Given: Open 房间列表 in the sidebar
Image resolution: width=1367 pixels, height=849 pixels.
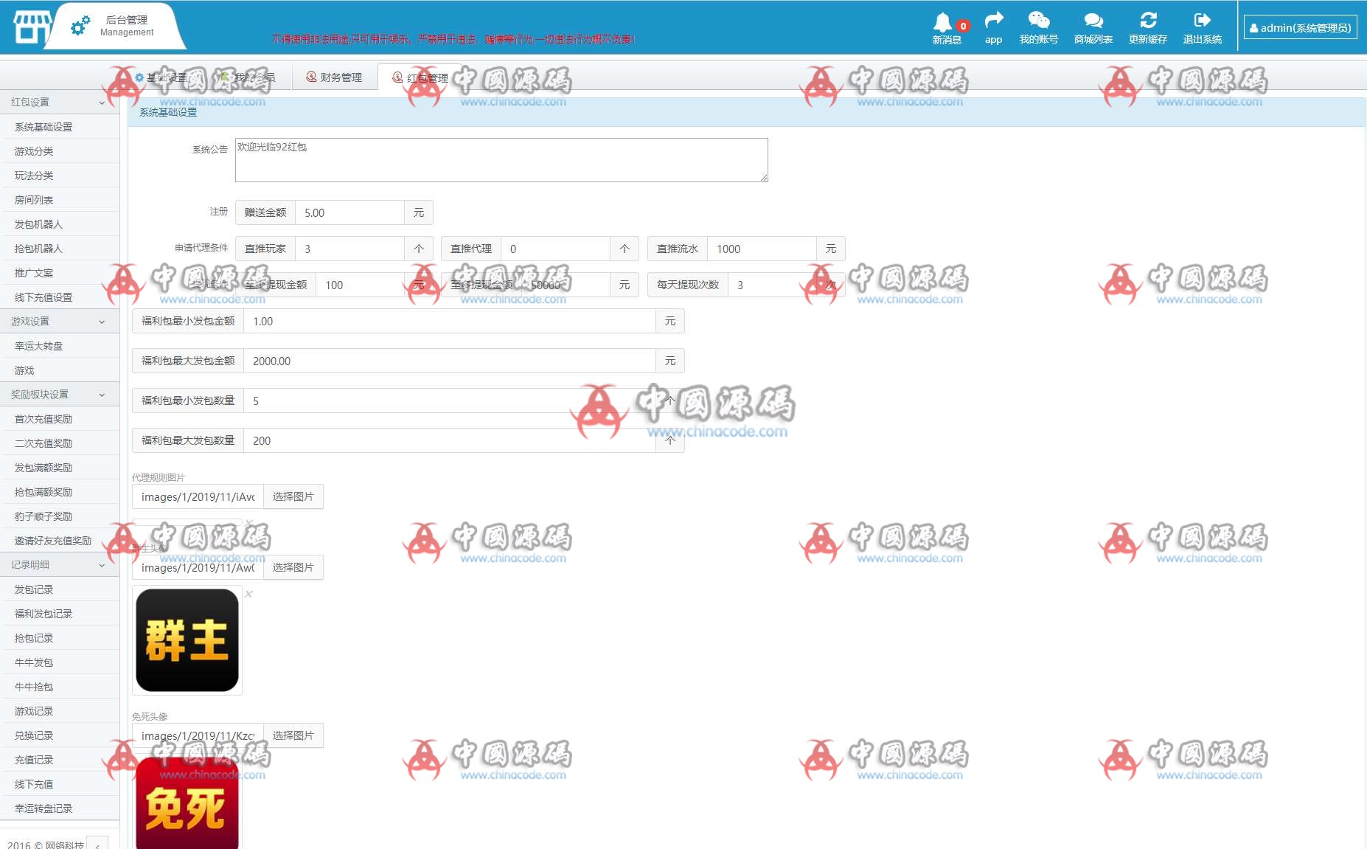Looking at the screenshot, I should point(60,200).
